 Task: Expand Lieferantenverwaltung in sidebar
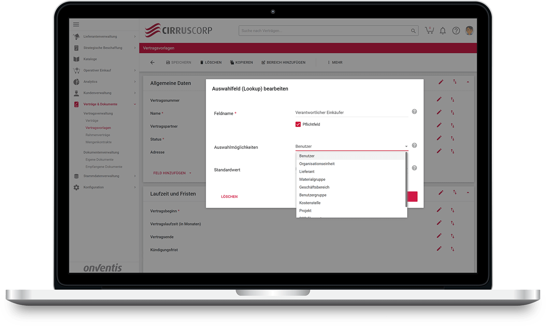[x=104, y=36]
